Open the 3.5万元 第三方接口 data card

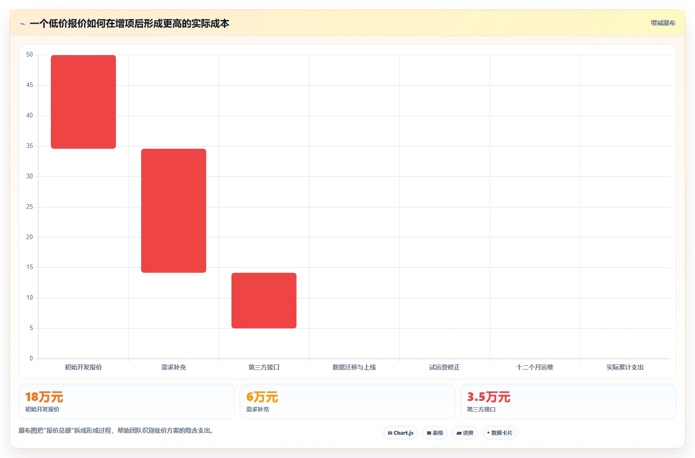(568, 401)
